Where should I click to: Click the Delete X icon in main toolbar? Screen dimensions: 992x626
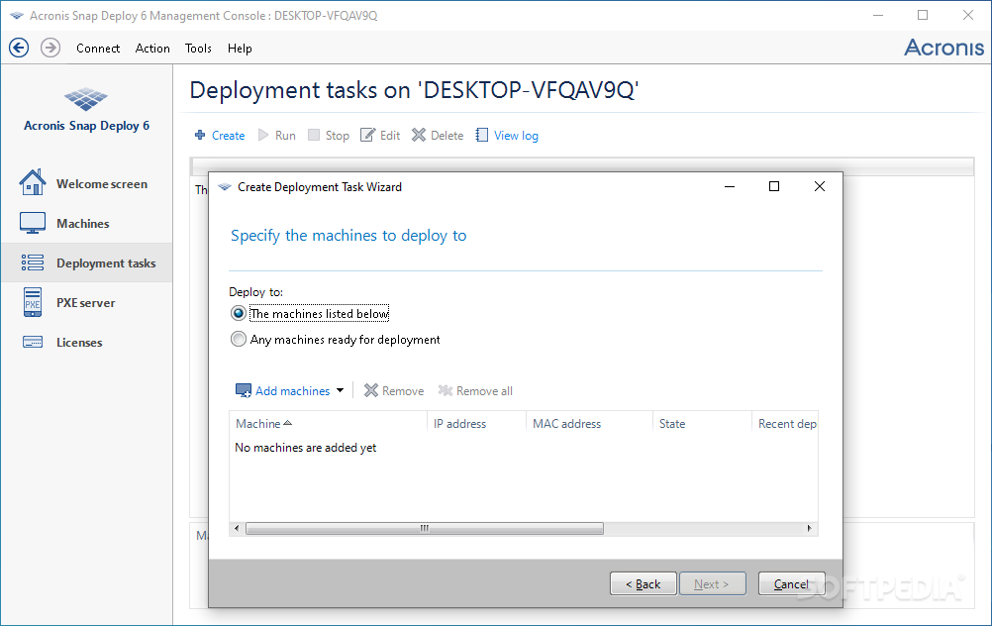pyautogui.click(x=419, y=135)
